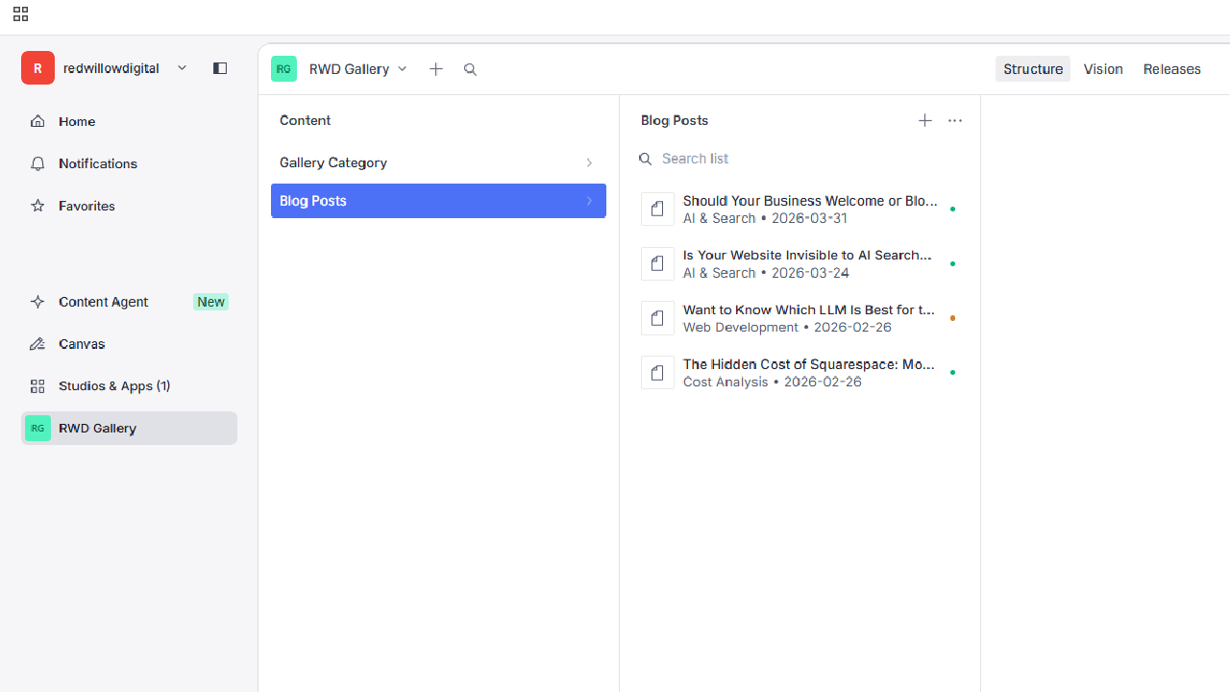
Task: Open Notifications in the sidebar
Action: [129, 163]
